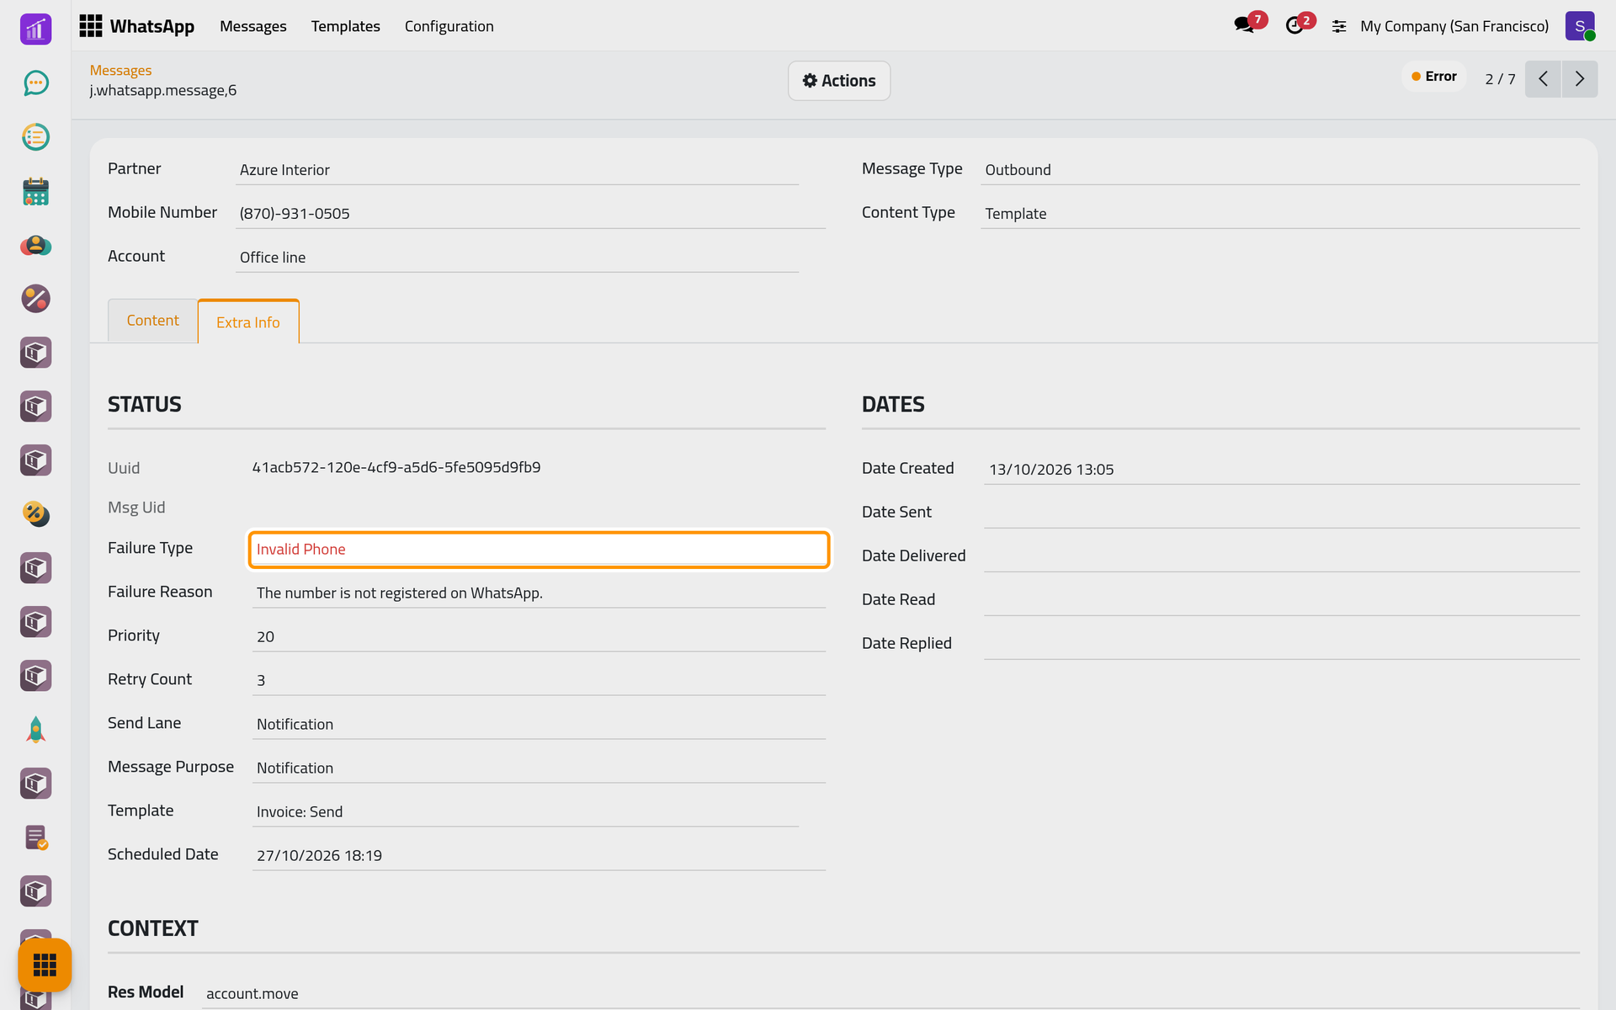This screenshot has height=1010, width=1616.
Task: Open the Message Type dropdown showing Outbound
Action: click(x=1279, y=170)
